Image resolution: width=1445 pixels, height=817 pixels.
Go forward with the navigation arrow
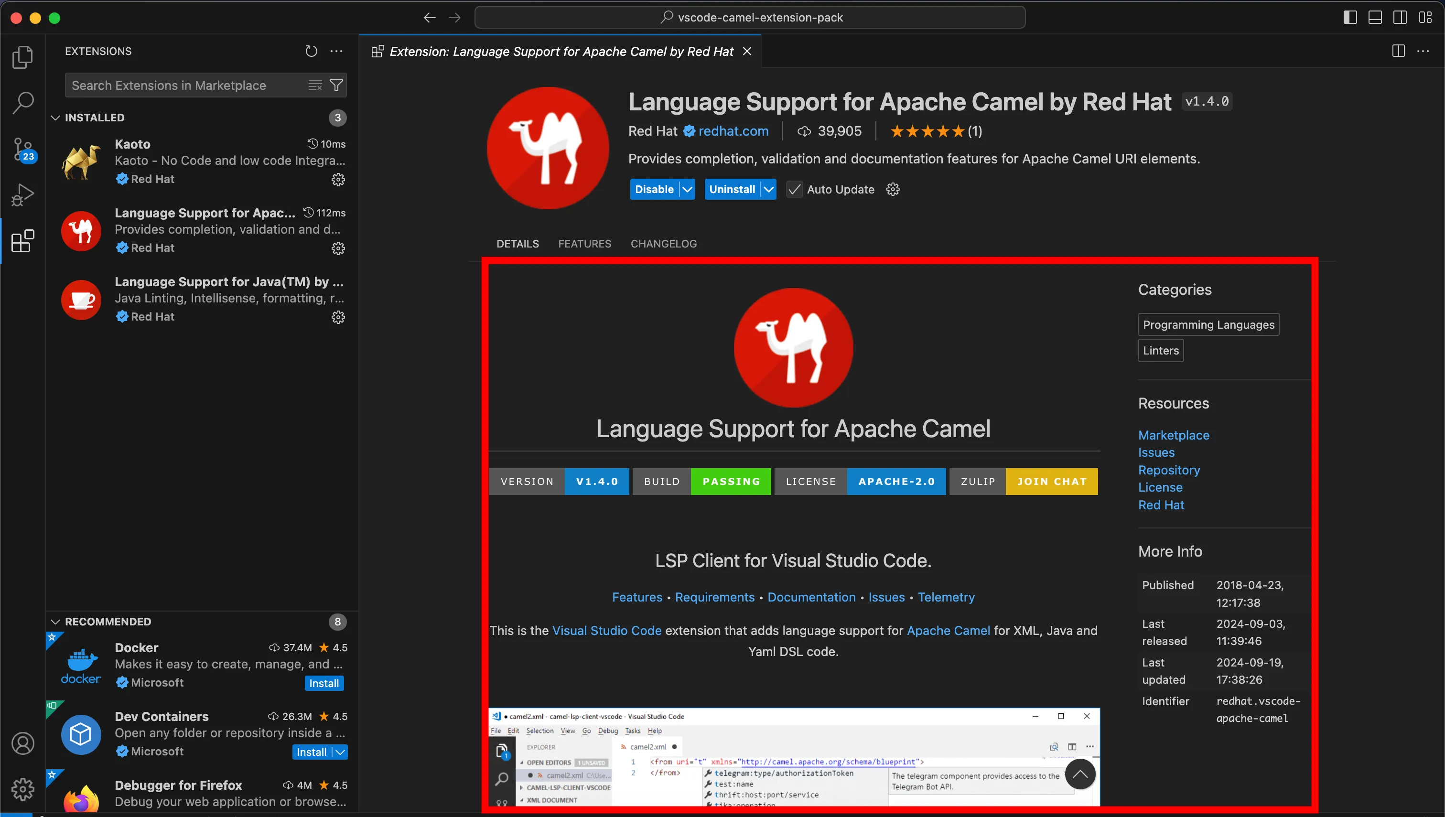[454, 18]
